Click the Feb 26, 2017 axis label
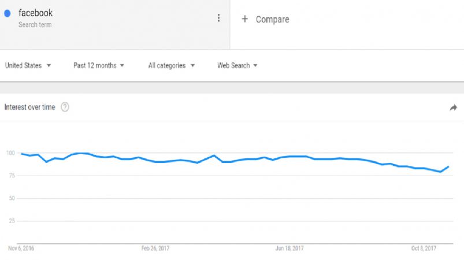The image size is (464, 260). coord(155,248)
